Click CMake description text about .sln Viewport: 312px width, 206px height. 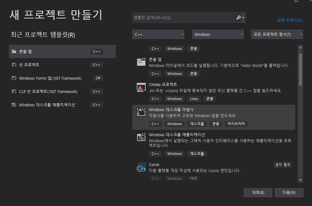215,90
